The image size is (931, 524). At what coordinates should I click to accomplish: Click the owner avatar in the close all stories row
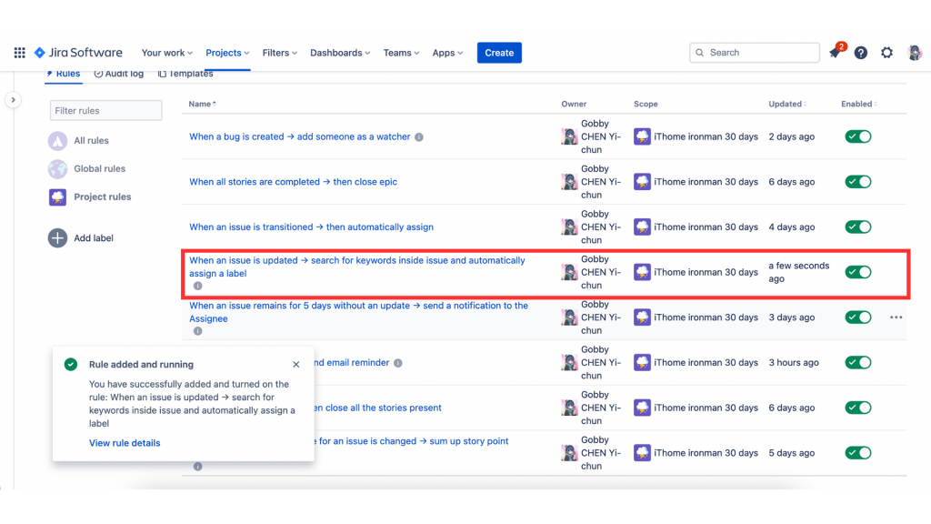pyautogui.click(x=569, y=408)
